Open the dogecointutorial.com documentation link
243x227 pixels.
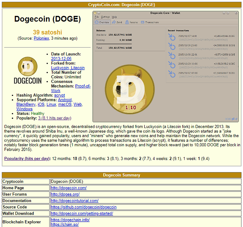click(x=75, y=201)
